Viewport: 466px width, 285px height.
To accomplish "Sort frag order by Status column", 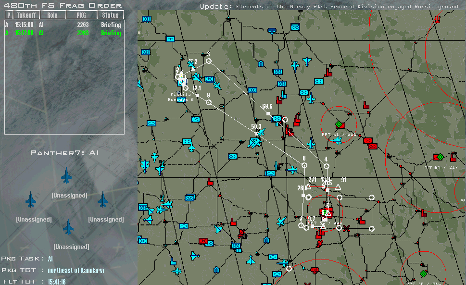I will [x=110, y=15].
